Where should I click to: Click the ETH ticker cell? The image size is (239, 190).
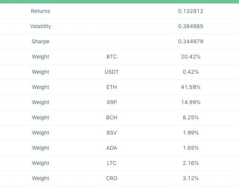pyautogui.click(x=112, y=87)
